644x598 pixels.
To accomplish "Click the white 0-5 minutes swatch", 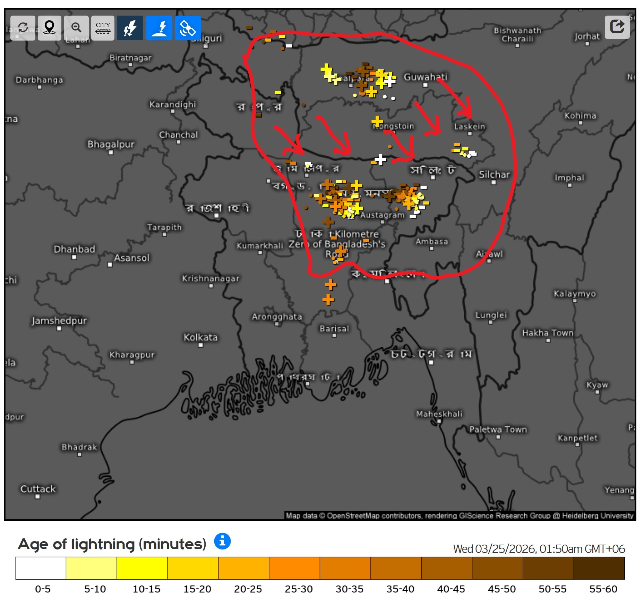I will pyautogui.click(x=41, y=568).
